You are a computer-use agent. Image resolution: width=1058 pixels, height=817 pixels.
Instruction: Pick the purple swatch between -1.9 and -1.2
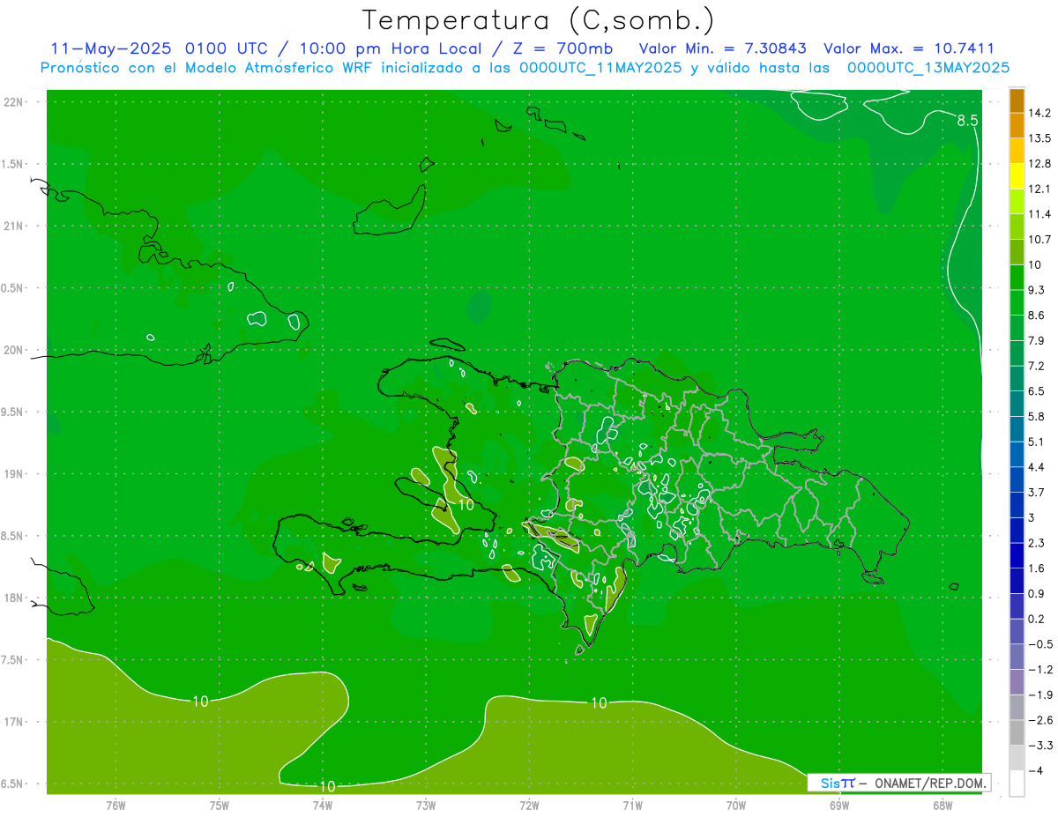[x=1017, y=682]
